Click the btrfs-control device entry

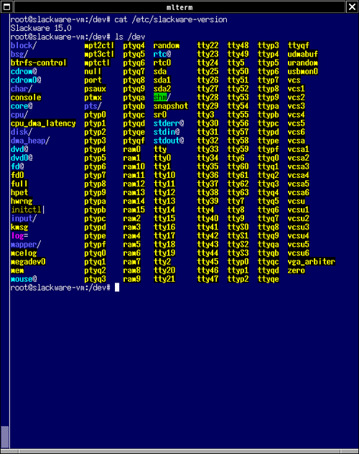[39, 63]
